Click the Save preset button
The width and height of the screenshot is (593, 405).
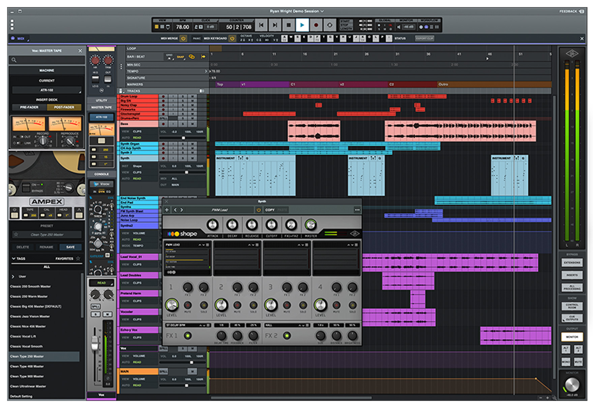[x=70, y=247]
